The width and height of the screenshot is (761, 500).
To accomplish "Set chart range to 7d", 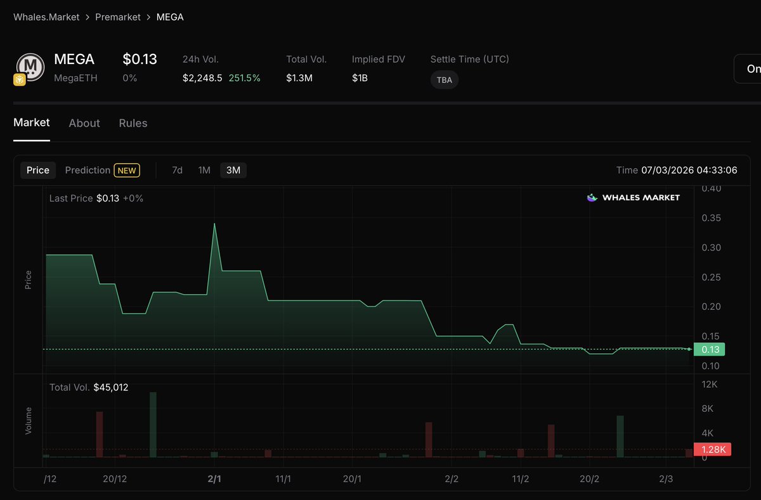I will tap(178, 170).
